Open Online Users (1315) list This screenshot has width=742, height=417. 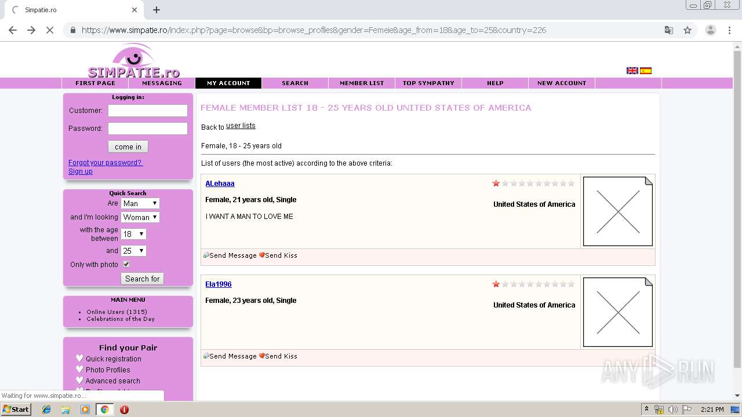coord(117,312)
